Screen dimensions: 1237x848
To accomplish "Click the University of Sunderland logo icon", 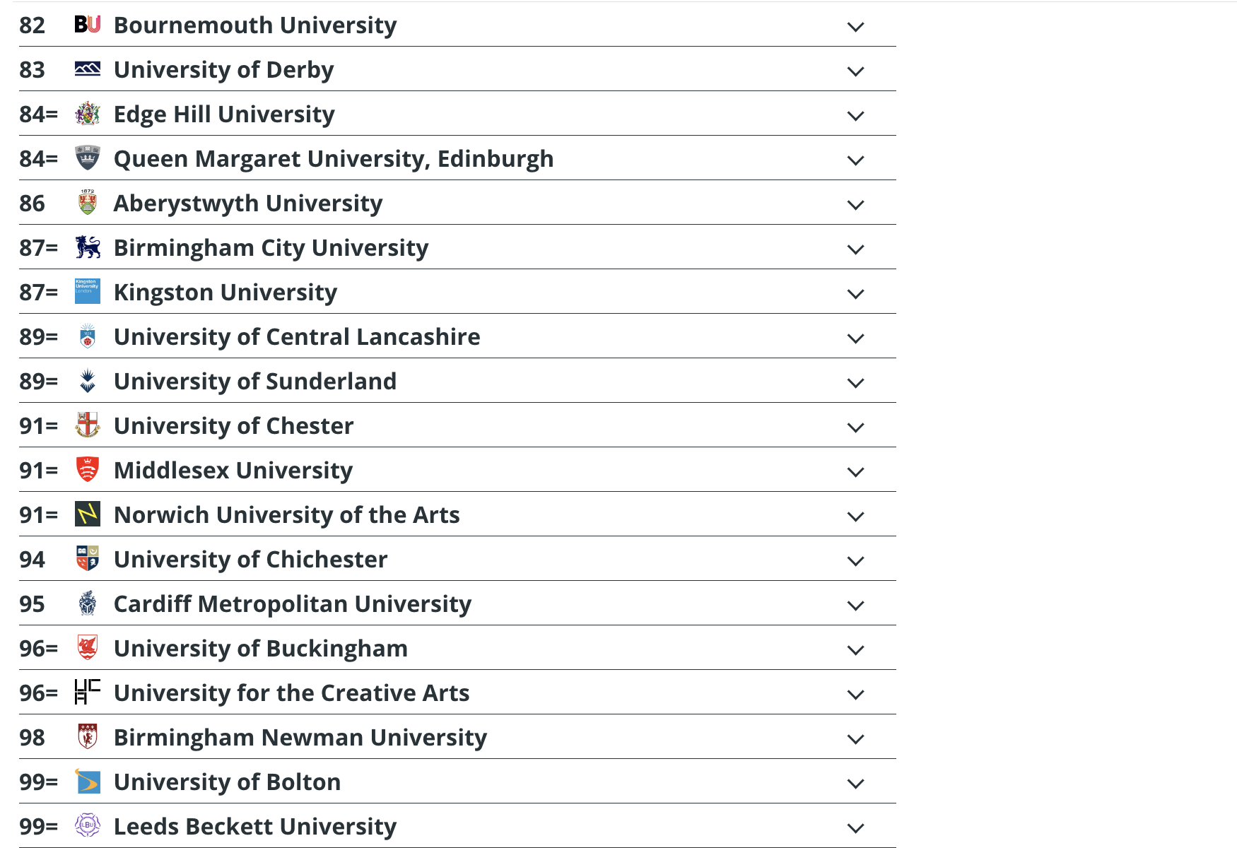I will 88,381.
